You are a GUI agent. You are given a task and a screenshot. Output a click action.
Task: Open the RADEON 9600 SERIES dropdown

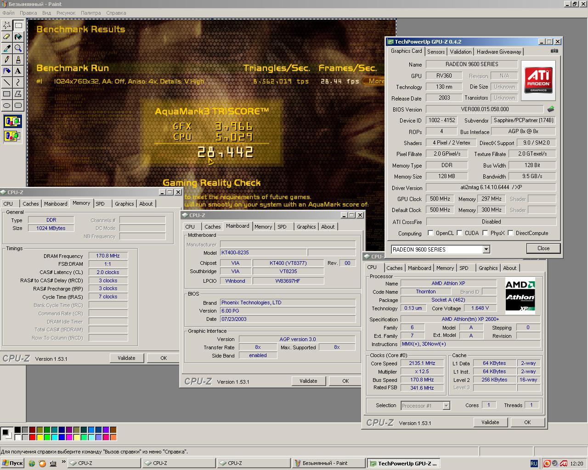point(486,249)
